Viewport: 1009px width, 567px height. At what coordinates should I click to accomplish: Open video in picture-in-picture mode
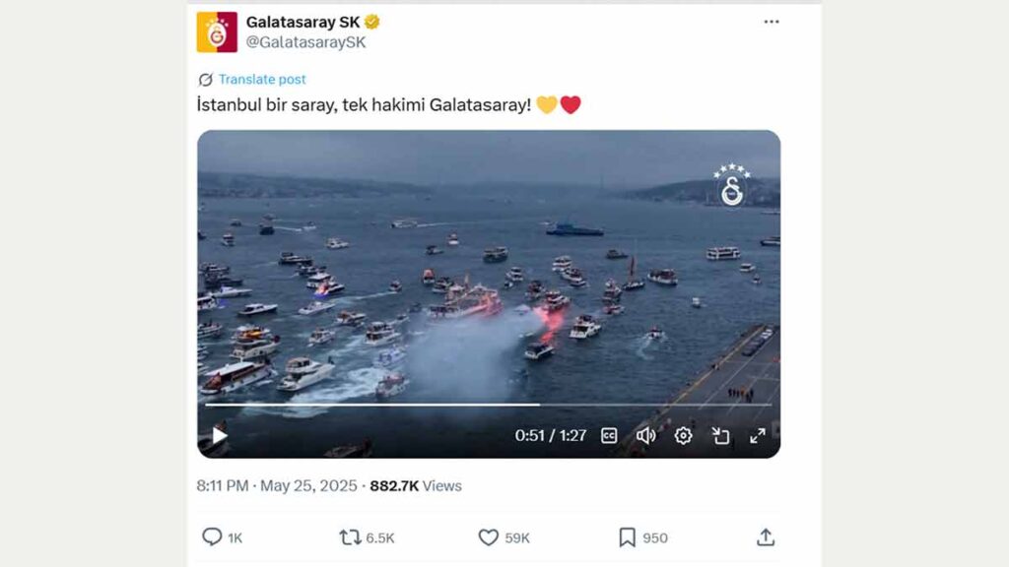720,436
